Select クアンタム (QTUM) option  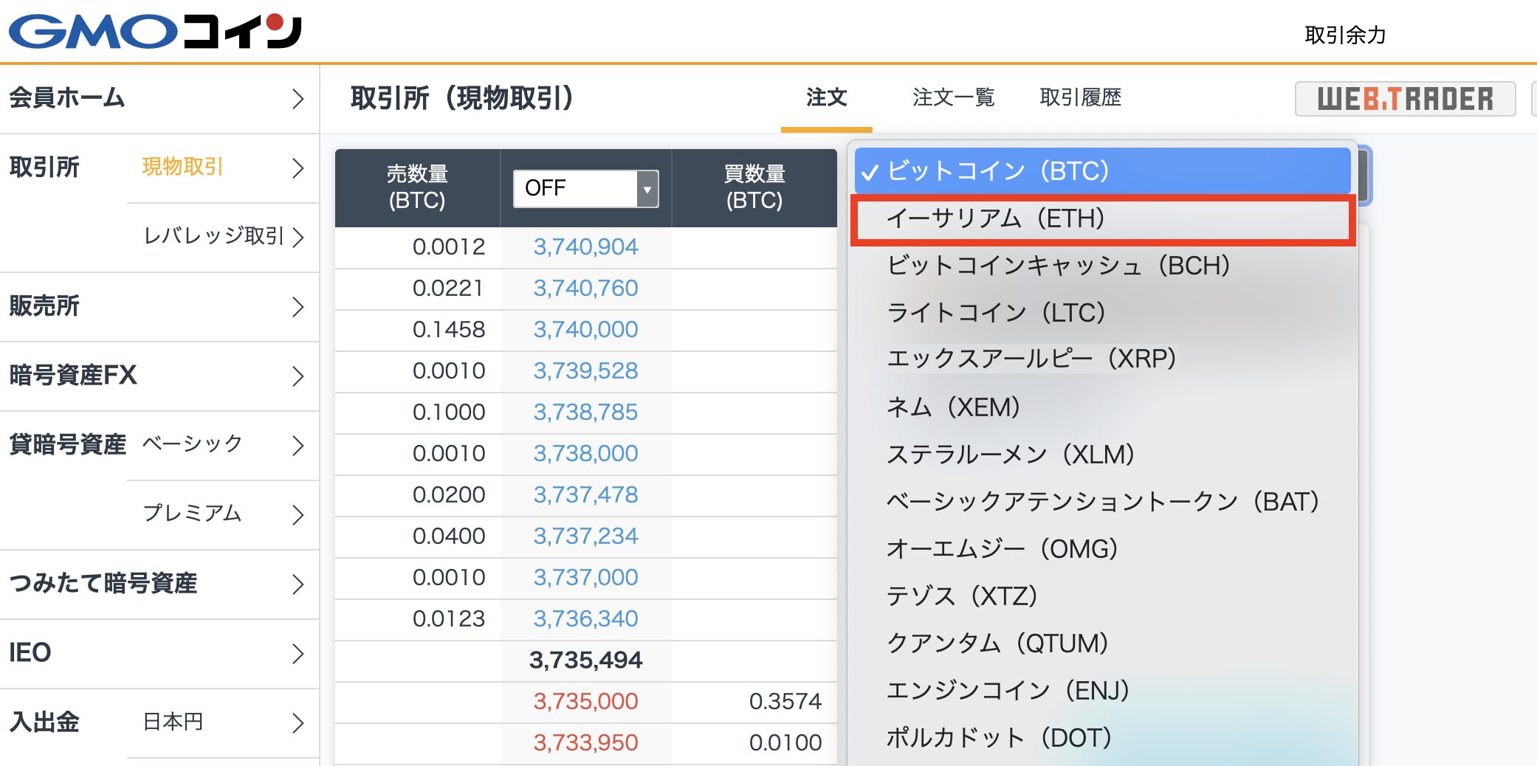(1103, 643)
